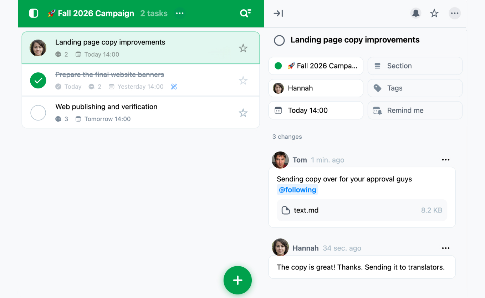Complete task using circle in detail panel title

point(279,40)
